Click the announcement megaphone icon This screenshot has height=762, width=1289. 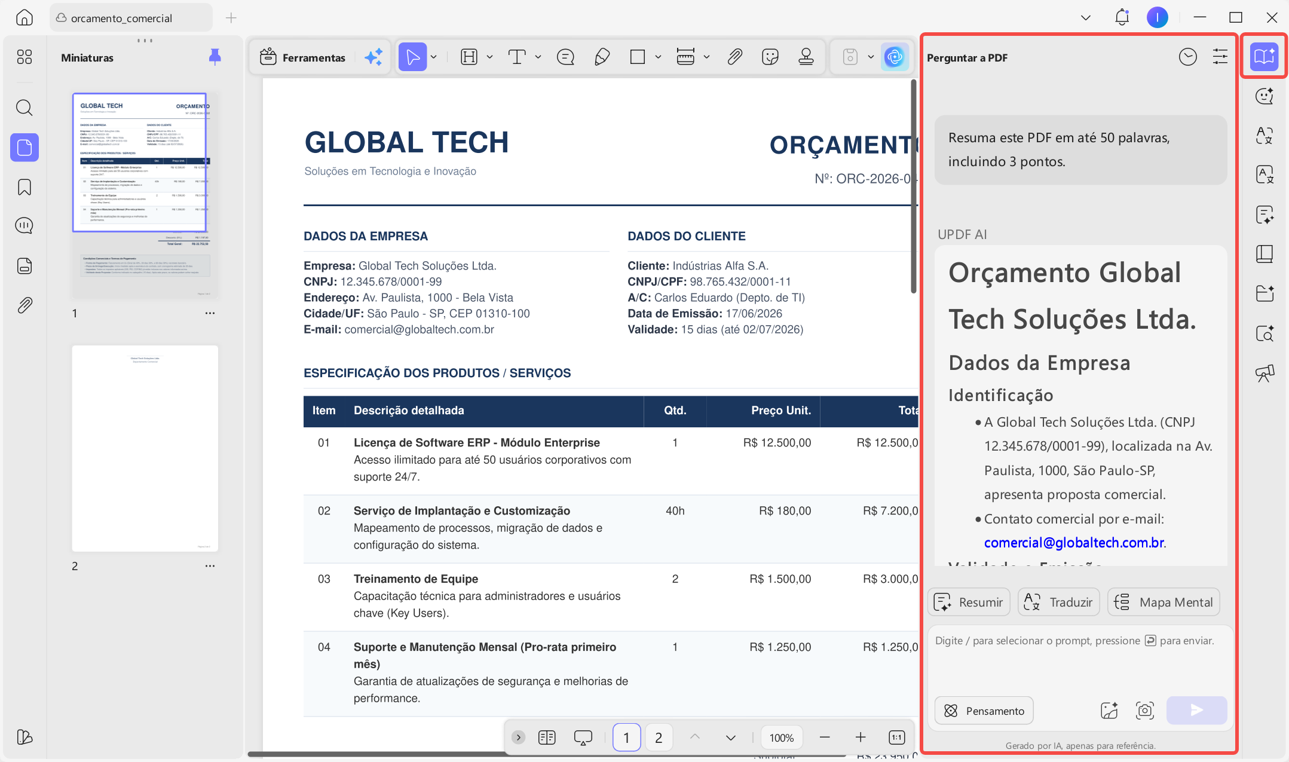coord(1264,374)
